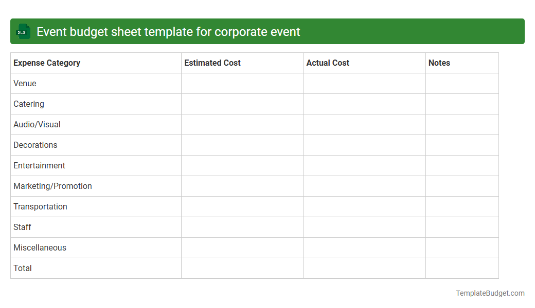Click the Marketing/Promotion row label
Image resolution: width=535 pixels, height=308 pixels.
[52, 186]
